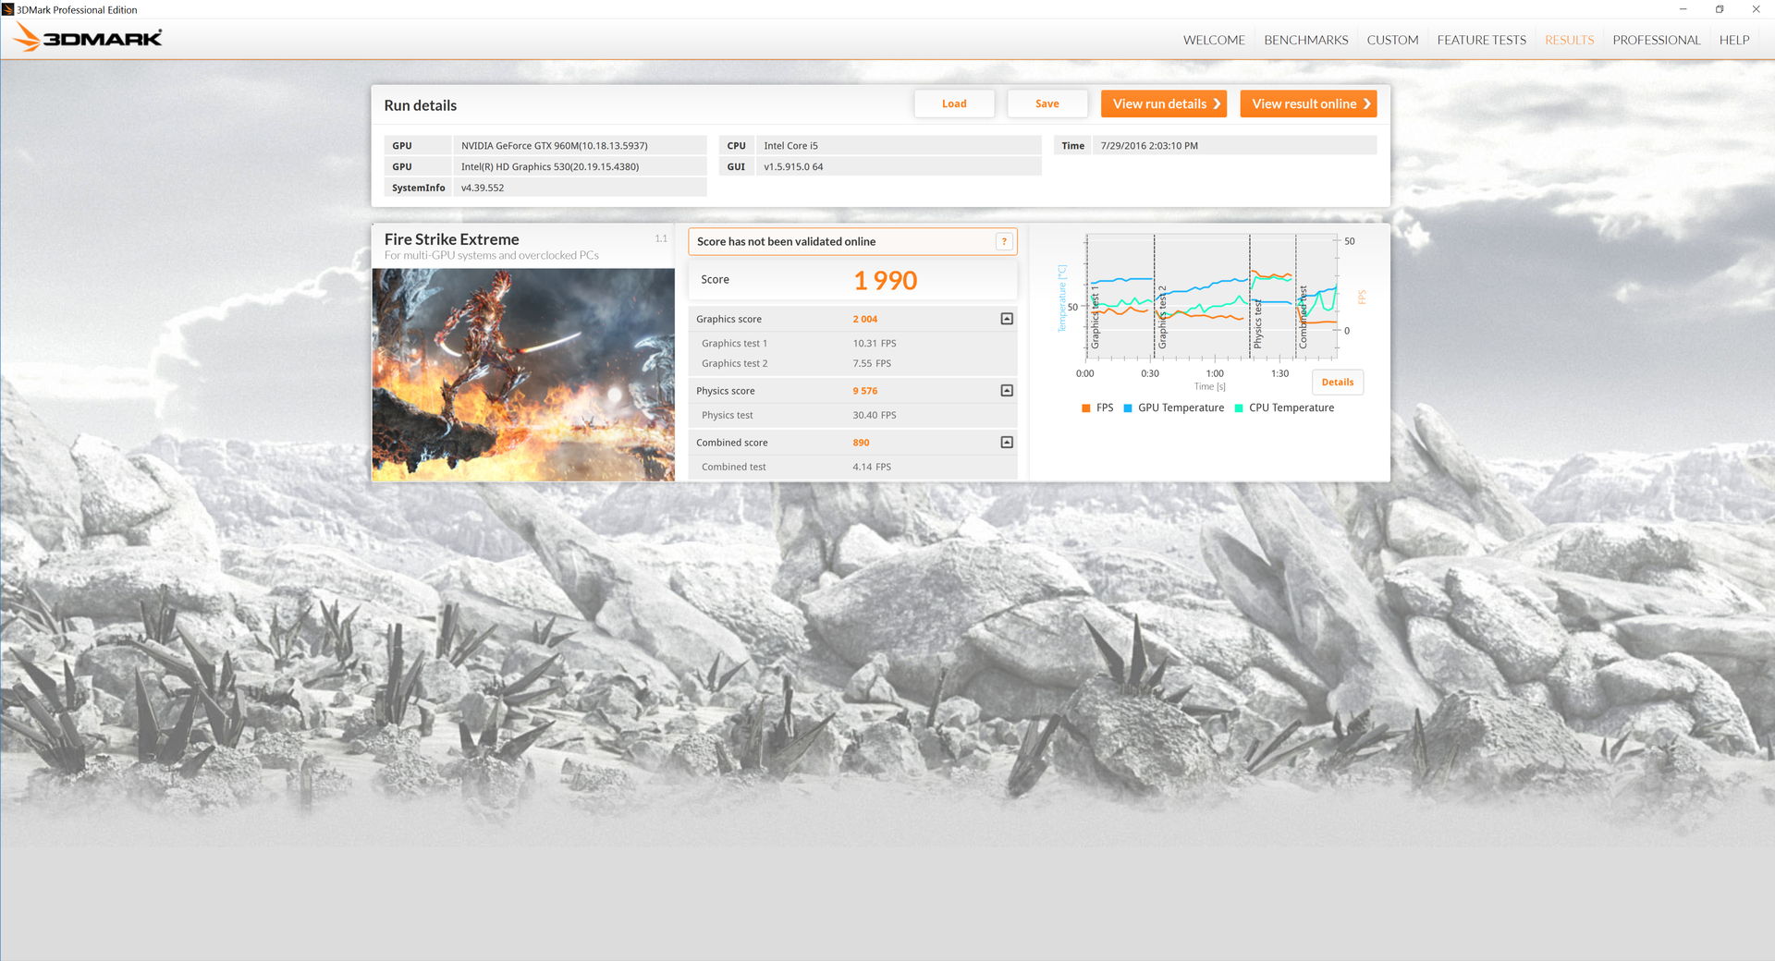This screenshot has height=961, width=1775.
Task: Click the Run details heading
Action: (x=421, y=105)
